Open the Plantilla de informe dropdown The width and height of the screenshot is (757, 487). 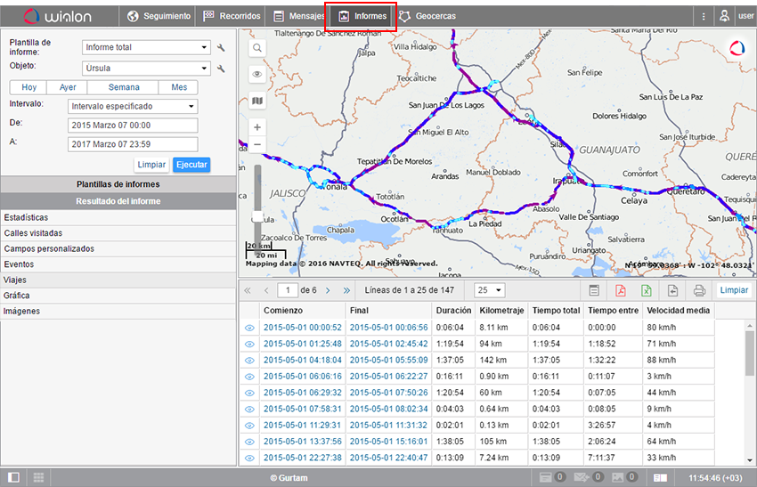tap(146, 47)
